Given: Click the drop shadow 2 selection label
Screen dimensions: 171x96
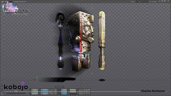Looking at the screenshot, I should 59,87.
